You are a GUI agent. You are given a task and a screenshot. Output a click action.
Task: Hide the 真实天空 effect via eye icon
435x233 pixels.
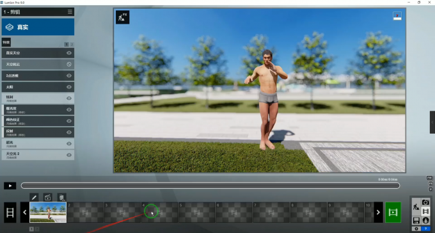(69, 52)
